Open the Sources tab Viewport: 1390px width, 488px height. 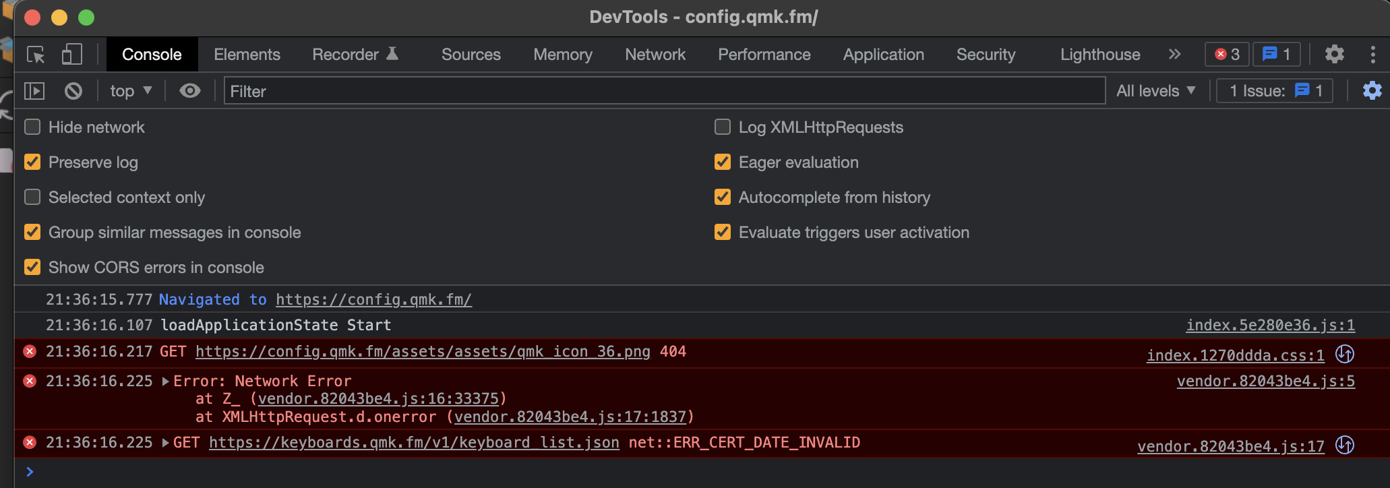pyautogui.click(x=471, y=55)
